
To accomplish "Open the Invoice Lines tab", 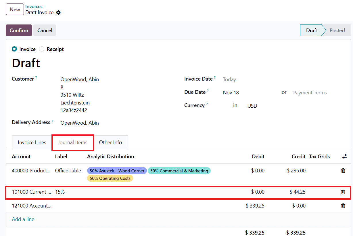I will pos(32,142).
